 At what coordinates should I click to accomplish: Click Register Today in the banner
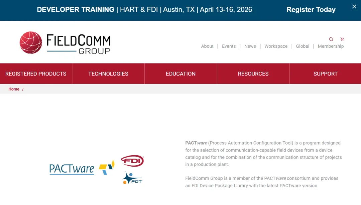[311, 10]
